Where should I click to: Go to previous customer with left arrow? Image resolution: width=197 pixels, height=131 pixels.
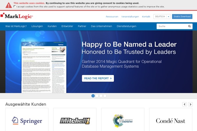tap(185, 104)
